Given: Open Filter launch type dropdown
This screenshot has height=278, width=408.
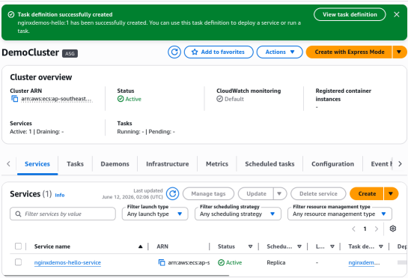Looking at the screenshot, I should 155,214.
